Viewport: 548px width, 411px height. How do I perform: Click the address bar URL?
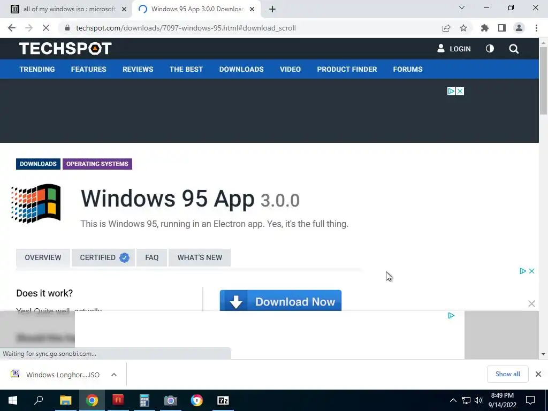click(186, 28)
